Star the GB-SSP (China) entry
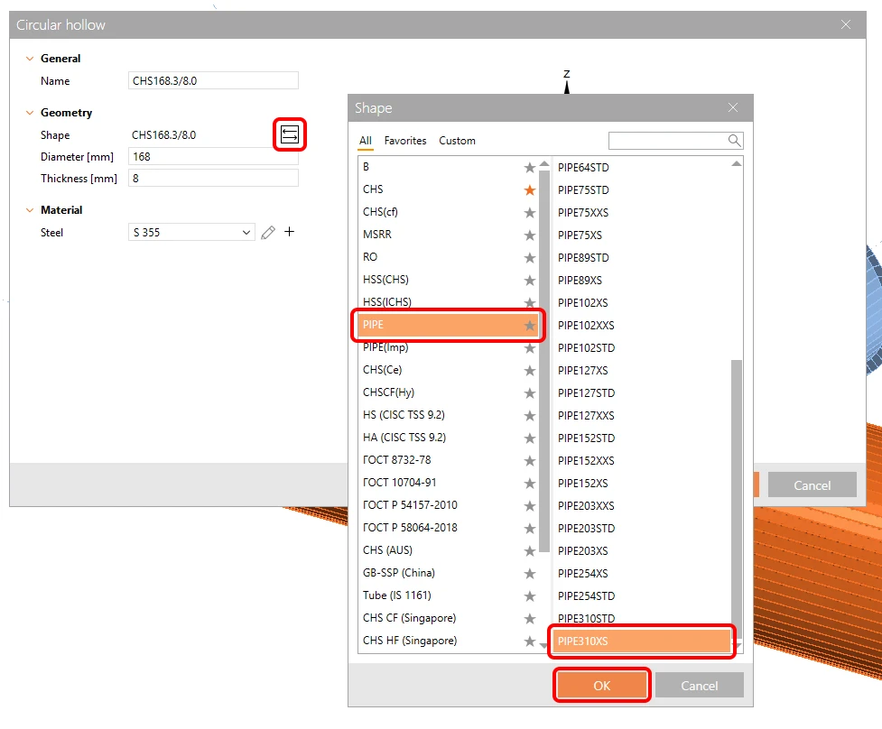Viewport: 882px width, 729px height. (x=529, y=573)
